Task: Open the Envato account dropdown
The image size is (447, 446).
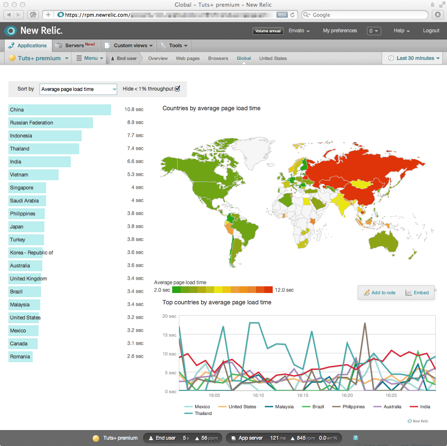Action: (x=299, y=31)
